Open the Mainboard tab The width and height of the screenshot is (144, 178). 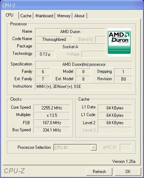[44, 16]
